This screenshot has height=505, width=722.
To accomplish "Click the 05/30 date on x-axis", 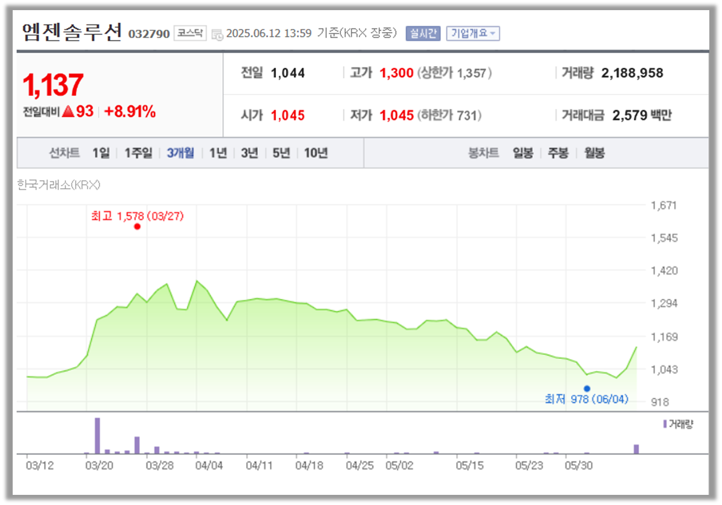I will tap(579, 465).
